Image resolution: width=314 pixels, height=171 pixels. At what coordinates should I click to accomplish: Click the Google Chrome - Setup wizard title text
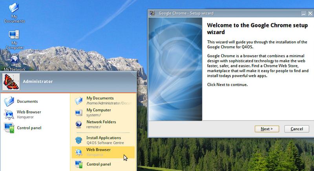click(186, 13)
